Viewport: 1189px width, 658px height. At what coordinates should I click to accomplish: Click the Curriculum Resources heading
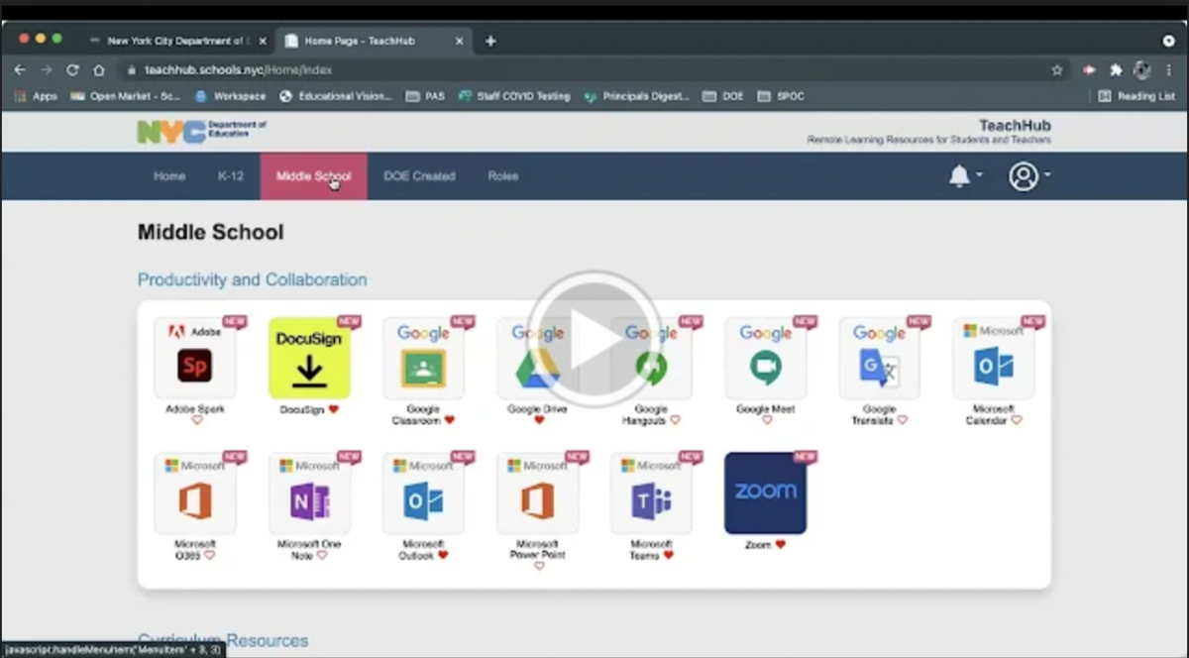click(223, 640)
